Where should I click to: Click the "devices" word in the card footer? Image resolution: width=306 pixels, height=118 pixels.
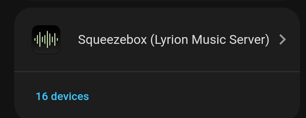point(70,96)
